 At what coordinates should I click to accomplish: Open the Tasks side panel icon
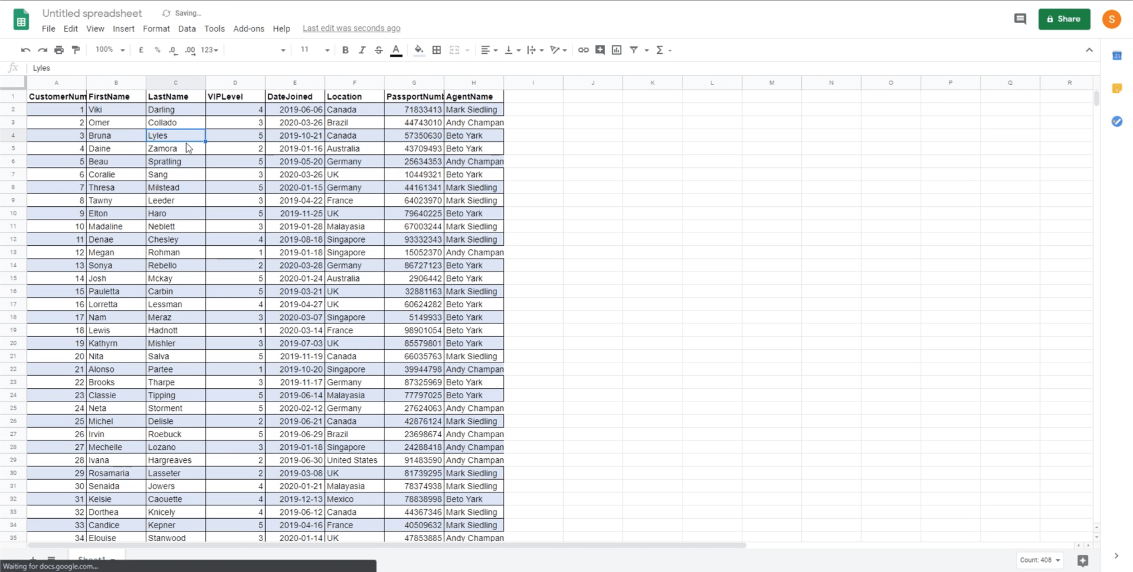click(x=1117, y=121)
